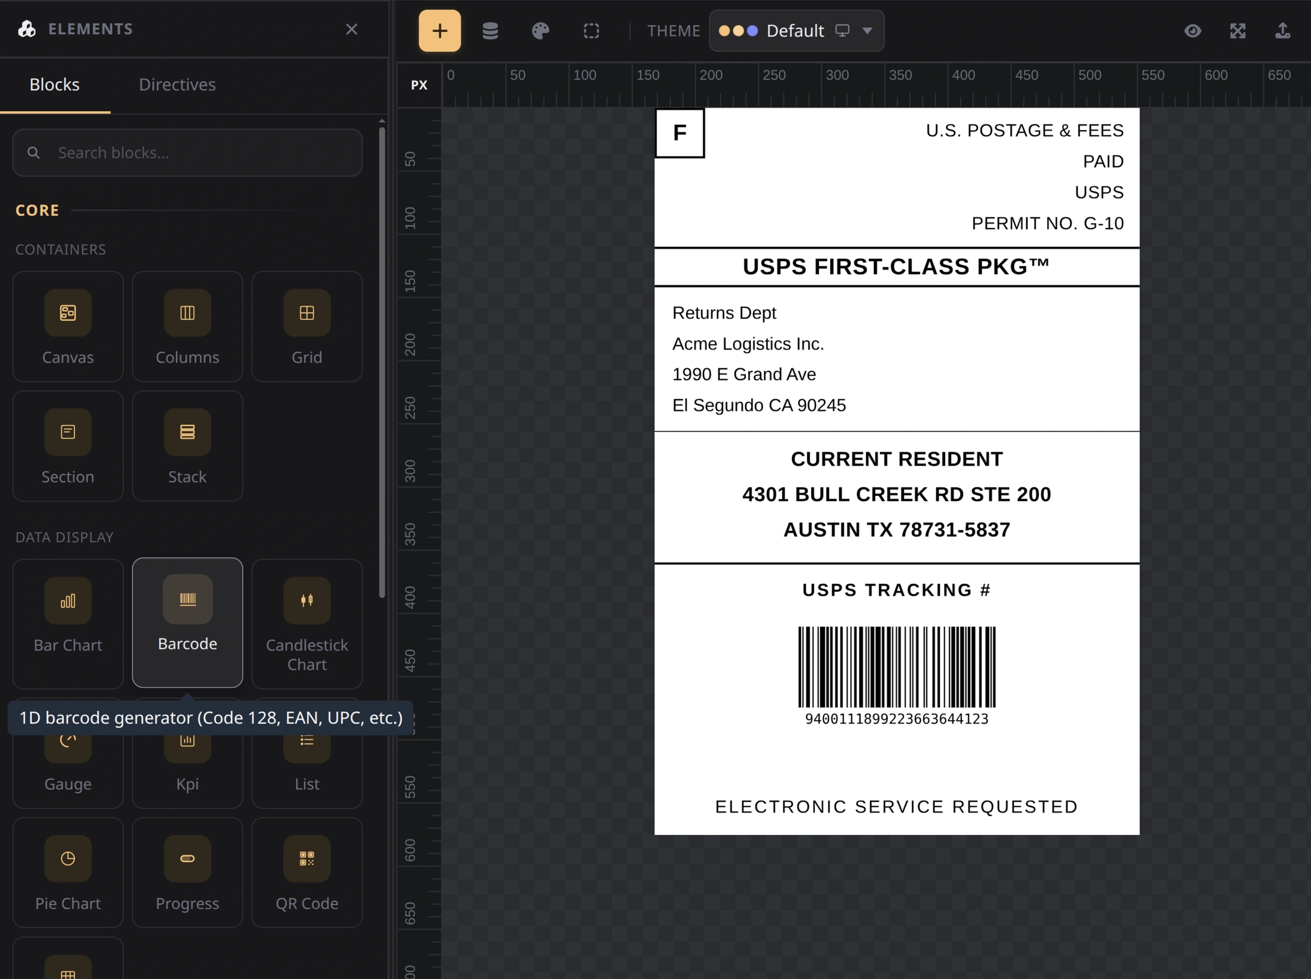Select the Stack container block
The height and width of the screenshot is (979, 1311).
187,446
